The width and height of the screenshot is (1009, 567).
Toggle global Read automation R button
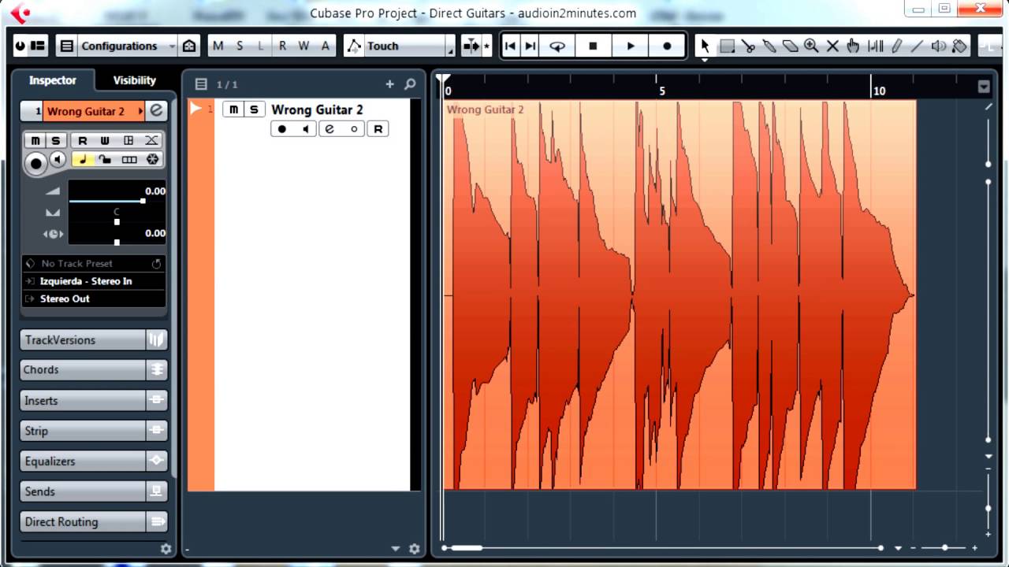pos(282,46)
